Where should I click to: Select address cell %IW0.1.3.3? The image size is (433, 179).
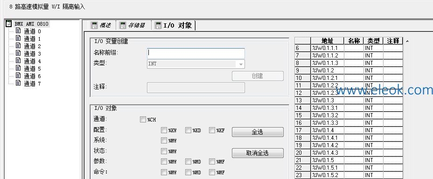pyautogui.click(x=327, y=123)
